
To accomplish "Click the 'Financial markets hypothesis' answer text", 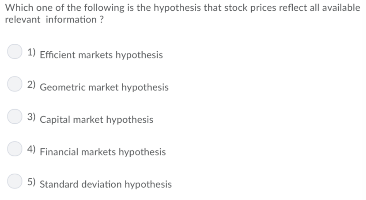I will click(103, 152).
